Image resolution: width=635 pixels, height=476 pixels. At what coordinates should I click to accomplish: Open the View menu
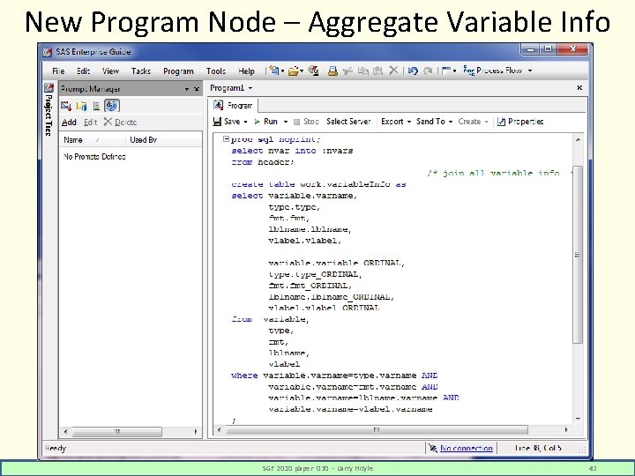[110, 71]
